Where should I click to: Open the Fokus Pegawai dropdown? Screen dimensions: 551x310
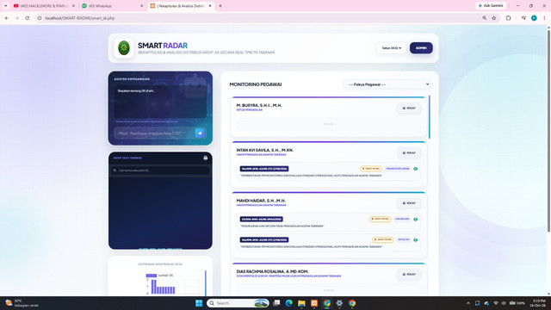tap(387, 84)
